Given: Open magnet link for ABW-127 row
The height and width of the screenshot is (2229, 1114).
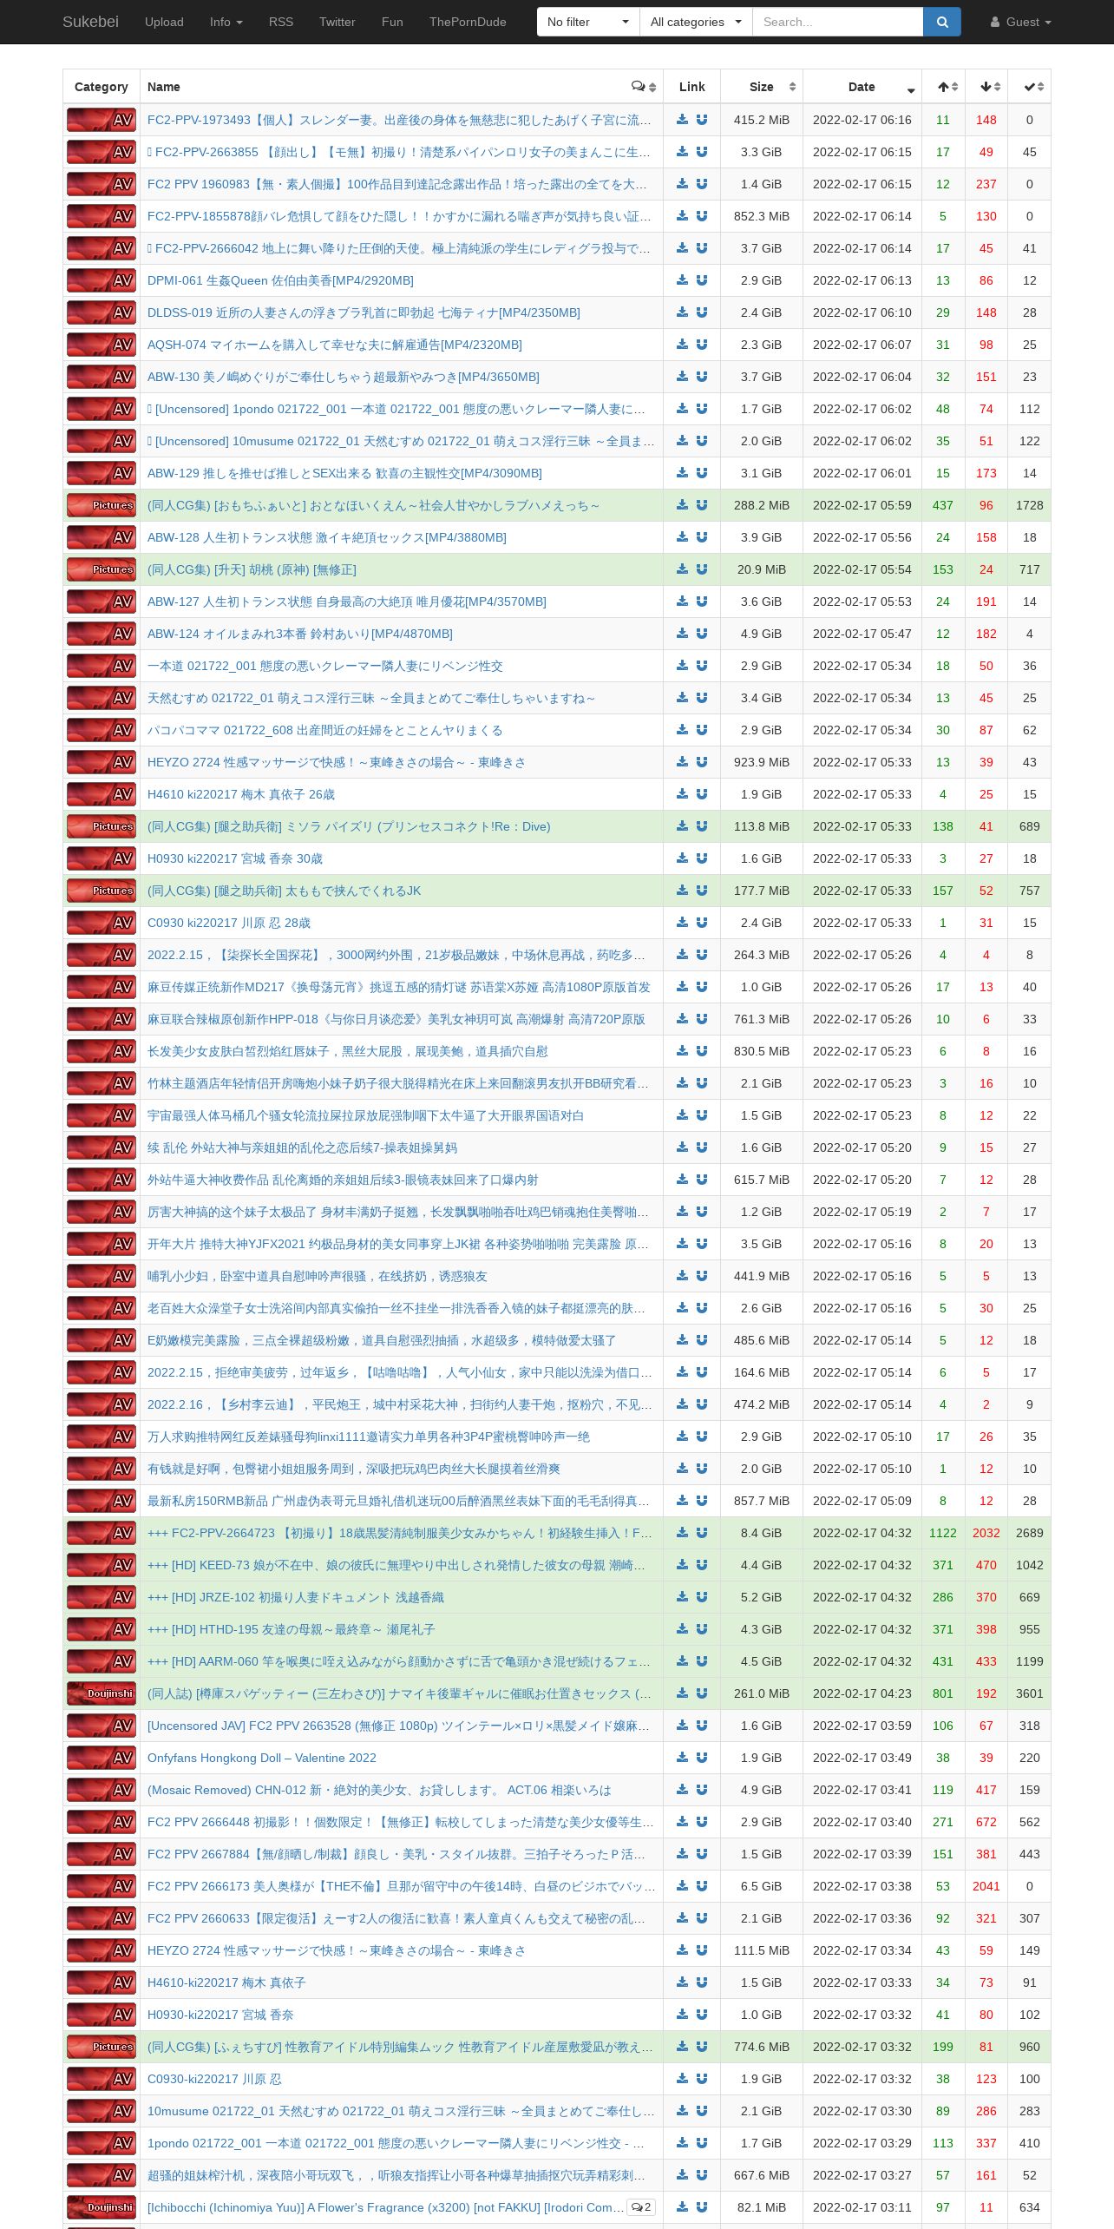Looking at the screenshot, I should tap(702, 602).
